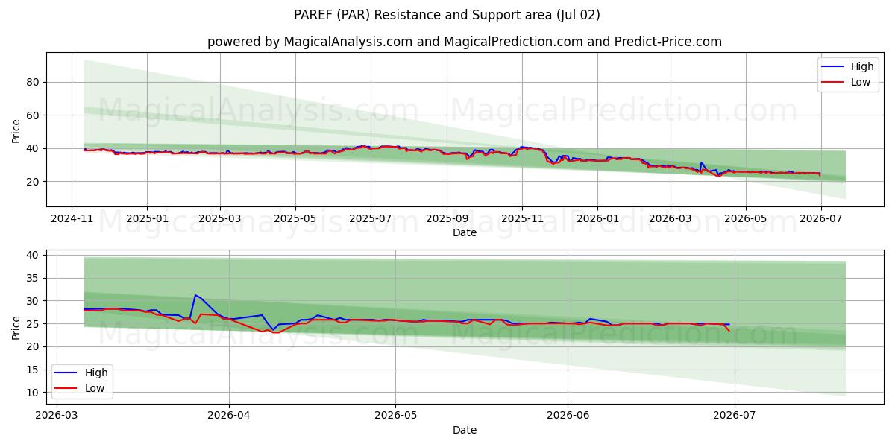Click the '60' y-axis tick of top chart
The image size is (895, 447).
34,115
